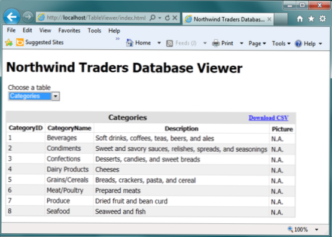Viewport: 332px width, 237px height.
Task: Open the address bar autocomplete dropdown arrow
Action: (x=160, y=18)
